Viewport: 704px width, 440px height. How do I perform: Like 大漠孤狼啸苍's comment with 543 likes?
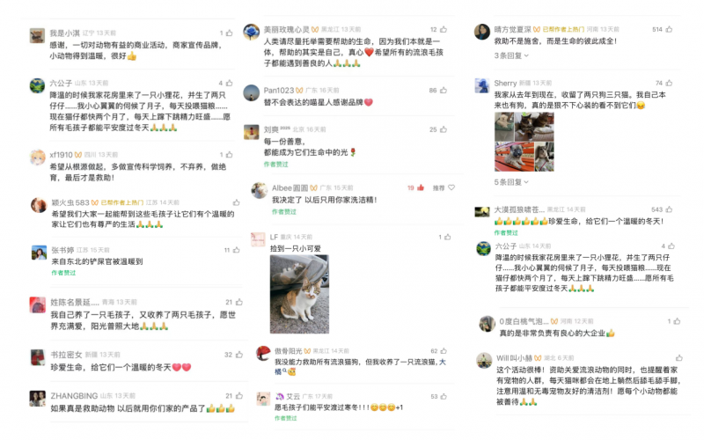[669, 209]
